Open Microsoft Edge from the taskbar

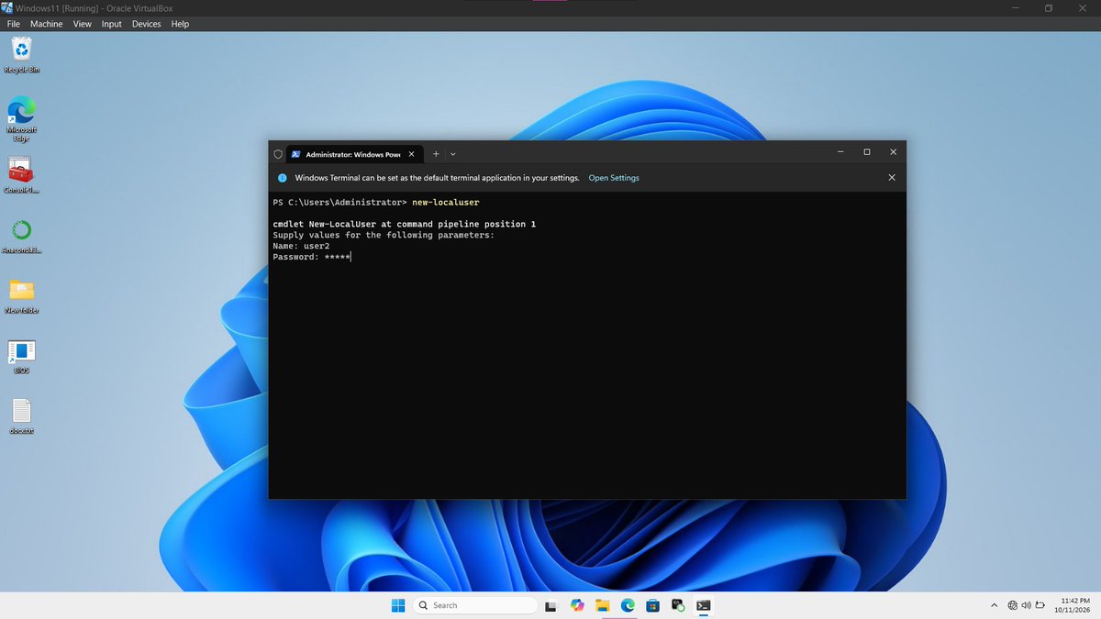click(x=628, y=605)
